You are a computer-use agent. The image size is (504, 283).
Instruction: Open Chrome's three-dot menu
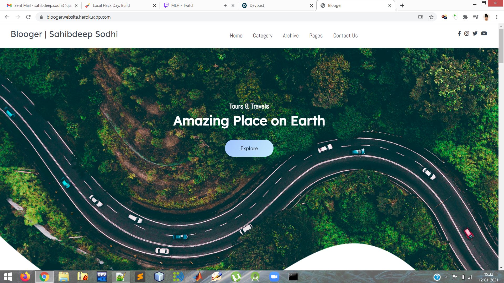pyautogui.click(x=497, y=17)
